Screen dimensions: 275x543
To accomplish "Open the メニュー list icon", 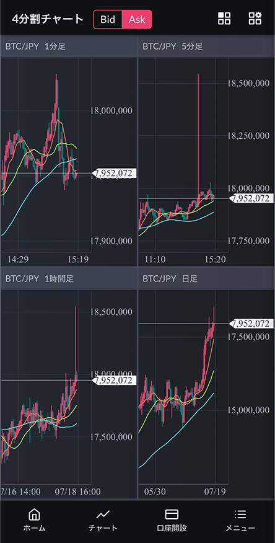I will click(x=240, y=514).
